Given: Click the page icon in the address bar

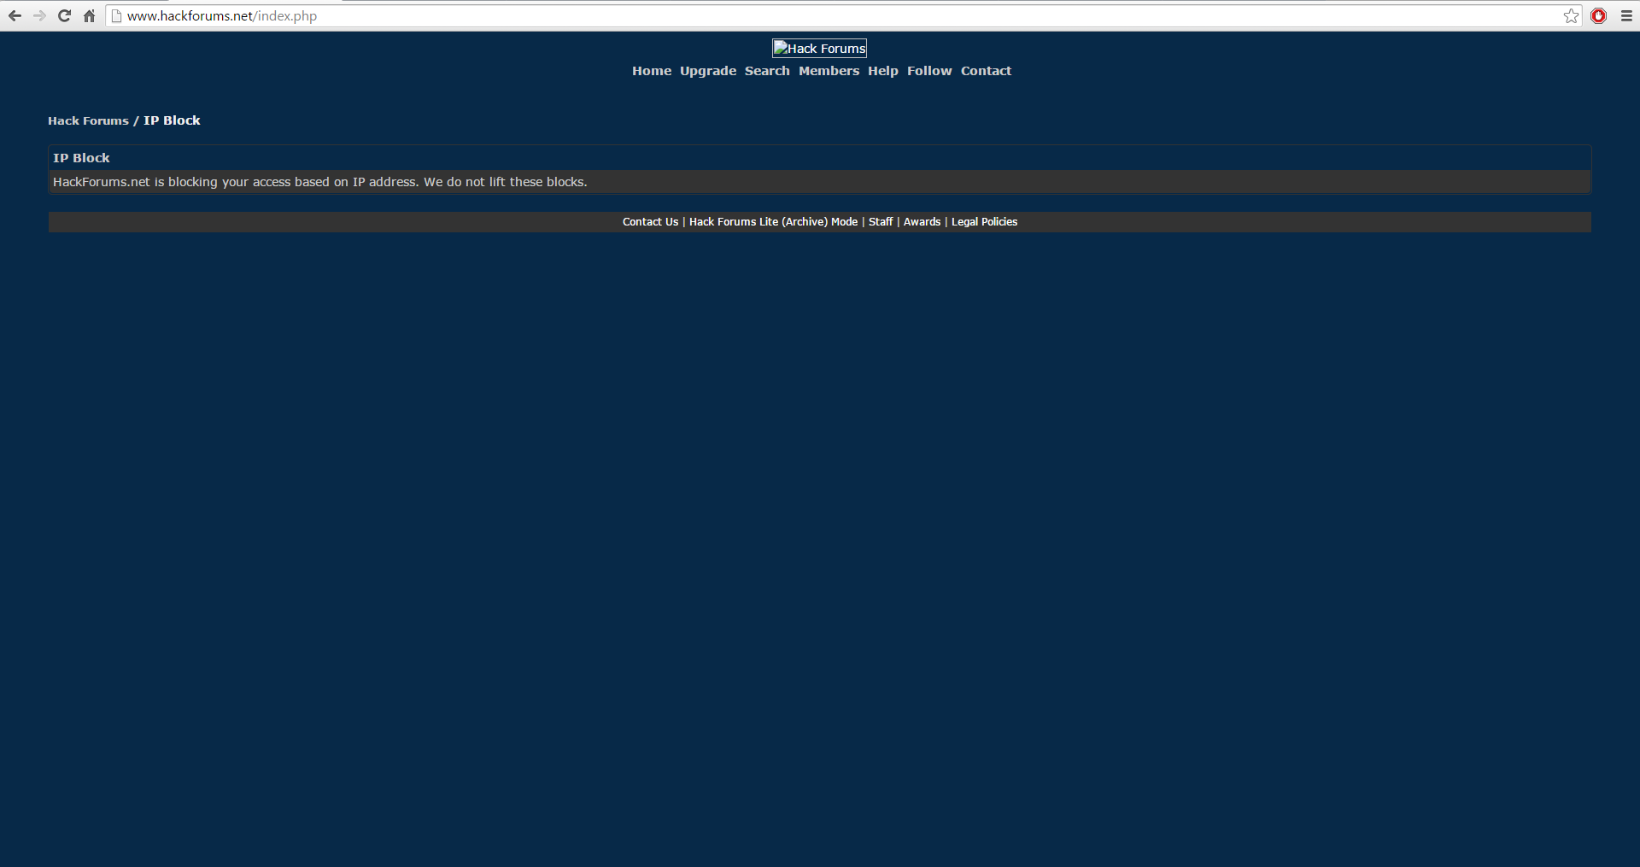Looking at the screenshot, I should click(x=117, y=15).
